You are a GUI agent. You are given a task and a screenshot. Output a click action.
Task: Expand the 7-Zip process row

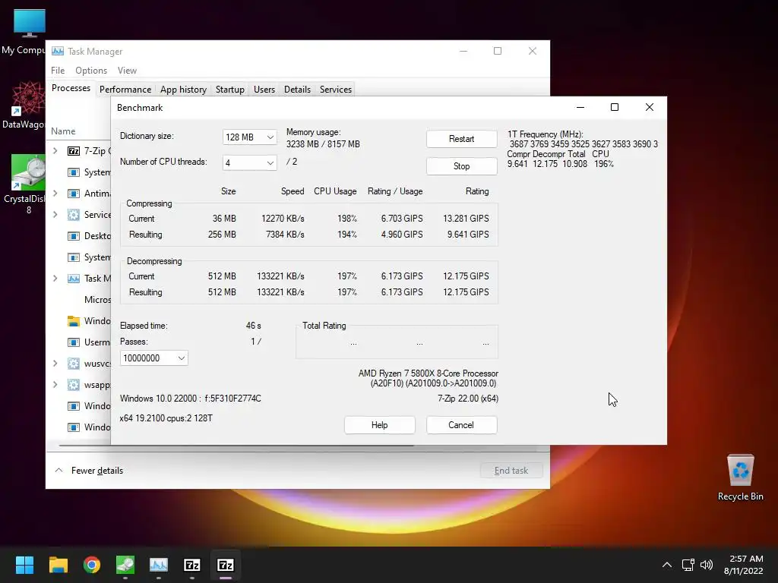[55, 151]
